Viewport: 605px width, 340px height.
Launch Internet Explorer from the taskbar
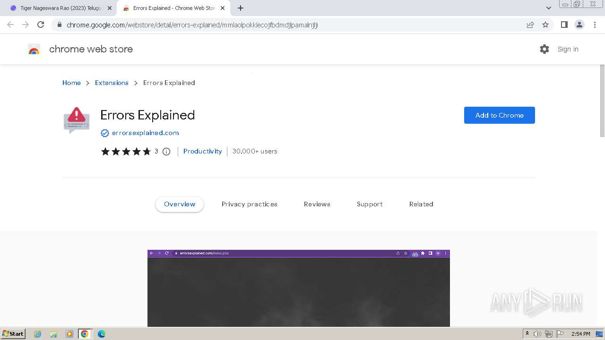[x=38, y=334]
